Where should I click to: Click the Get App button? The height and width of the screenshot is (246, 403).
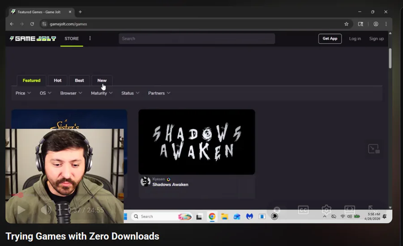330,38
